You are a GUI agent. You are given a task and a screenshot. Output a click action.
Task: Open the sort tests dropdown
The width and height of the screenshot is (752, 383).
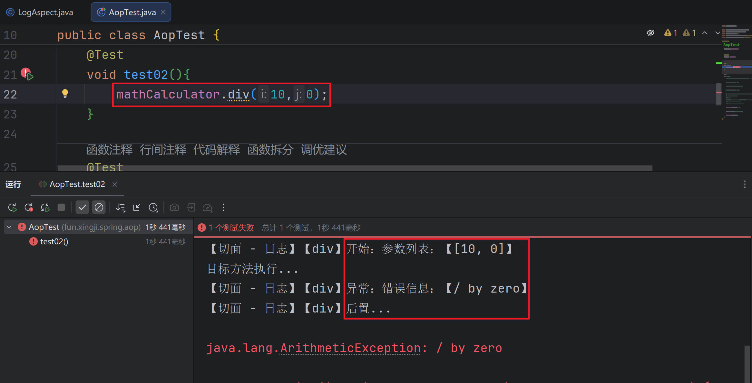pyautogui.click(x=121, y=208)
